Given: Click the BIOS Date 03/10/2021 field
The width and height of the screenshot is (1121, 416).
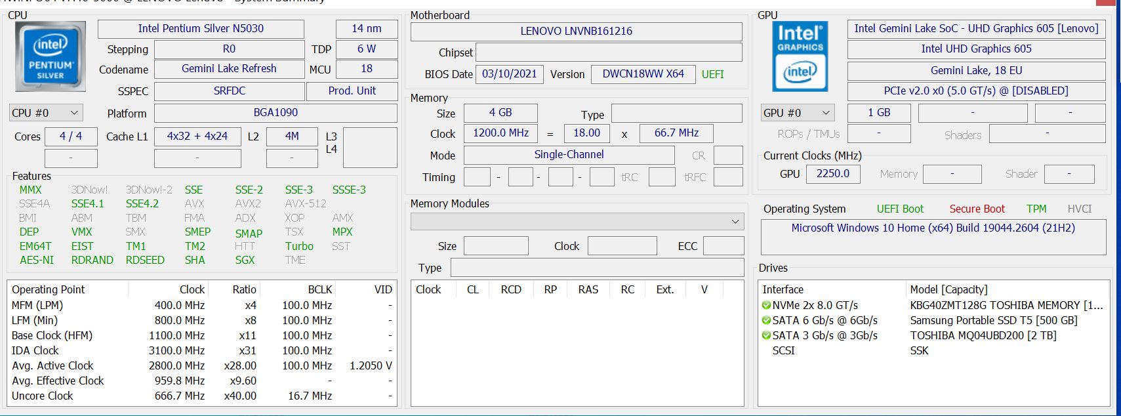Looking at the screenshot, I should pyautogui.click(x=510, y=74).
